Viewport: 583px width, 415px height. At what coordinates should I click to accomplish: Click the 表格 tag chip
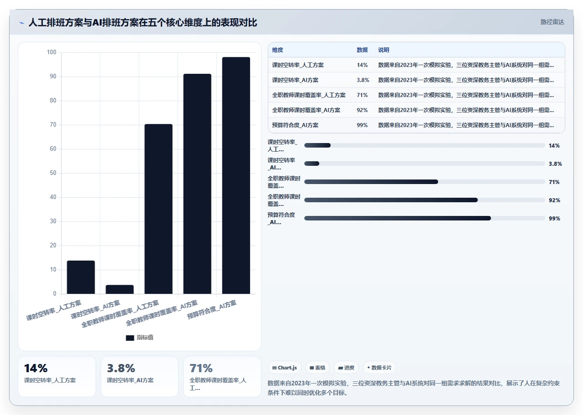pyautogui.click(x=317, y=368)
